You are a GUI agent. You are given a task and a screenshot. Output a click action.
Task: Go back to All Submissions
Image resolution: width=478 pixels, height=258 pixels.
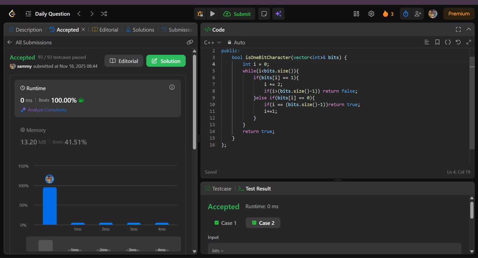29,42
